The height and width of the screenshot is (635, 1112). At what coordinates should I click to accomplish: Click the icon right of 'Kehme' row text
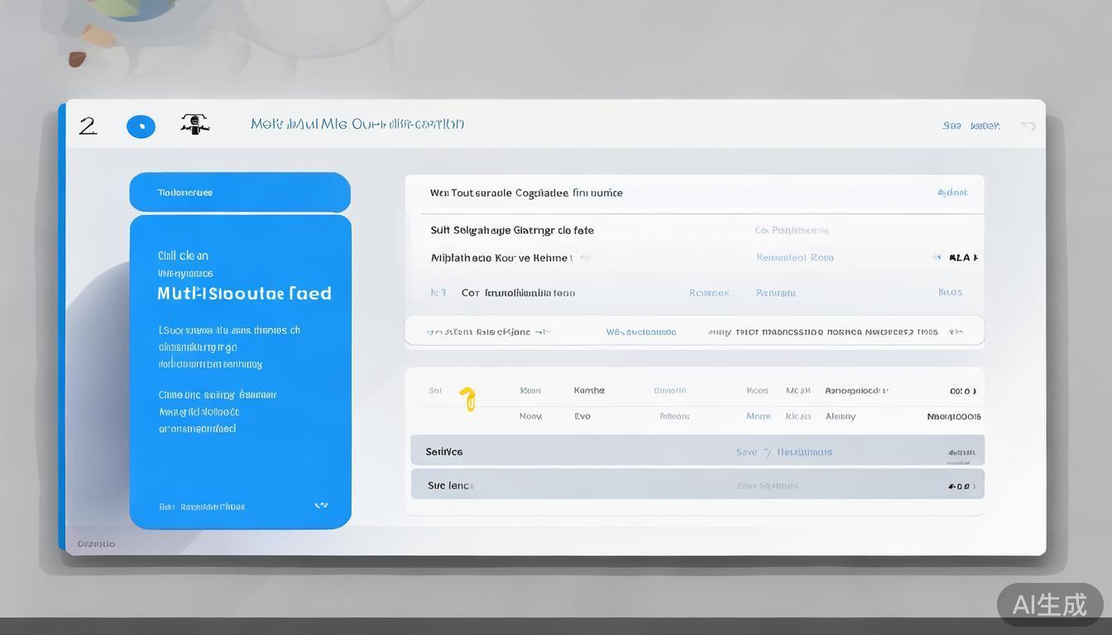coord(584,258)
